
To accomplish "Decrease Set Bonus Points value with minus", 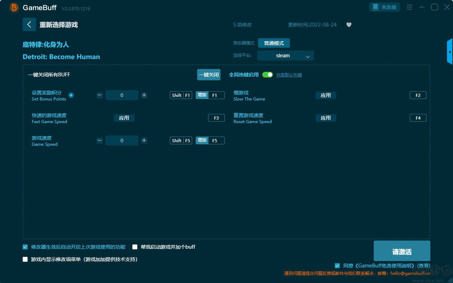I will 100,95.
